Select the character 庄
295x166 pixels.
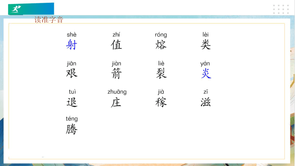point(116,102)
